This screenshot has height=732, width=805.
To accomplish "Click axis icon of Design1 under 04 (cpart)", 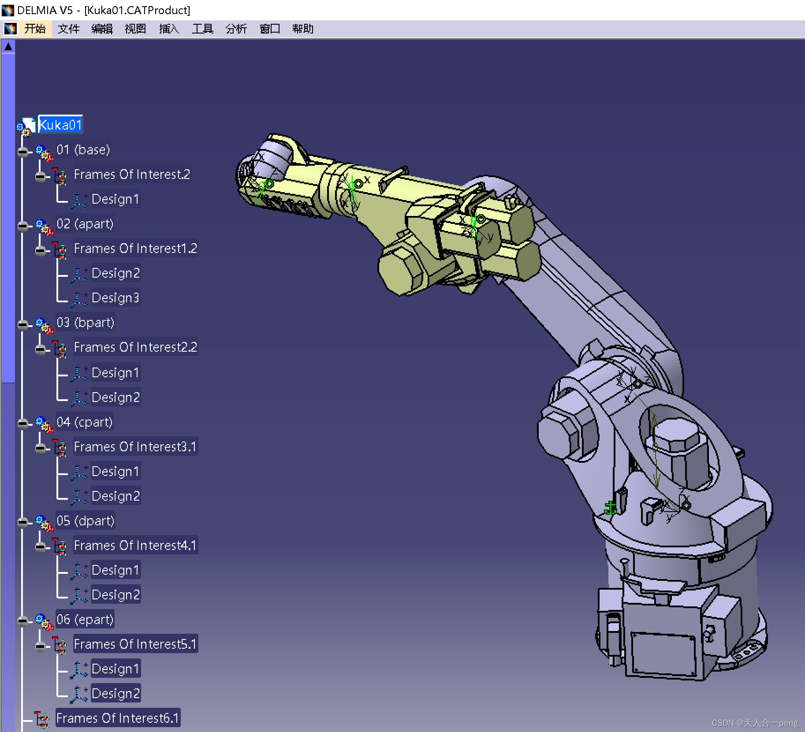I will click(79, 472).
